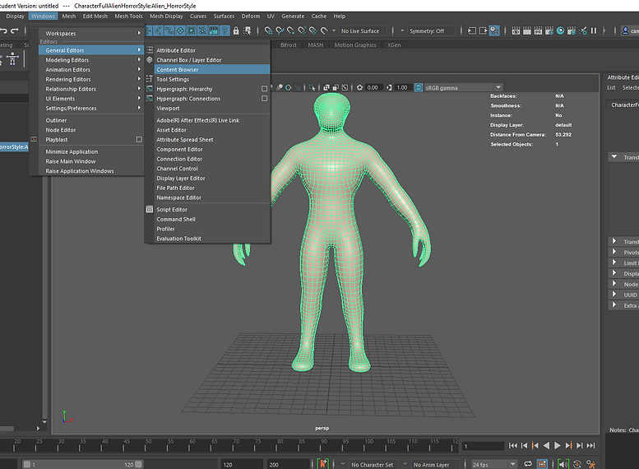The width and height of the screenshot is (639, 469).
Task: Toggle the highlighted construction history icon
Action: (494, 30)
